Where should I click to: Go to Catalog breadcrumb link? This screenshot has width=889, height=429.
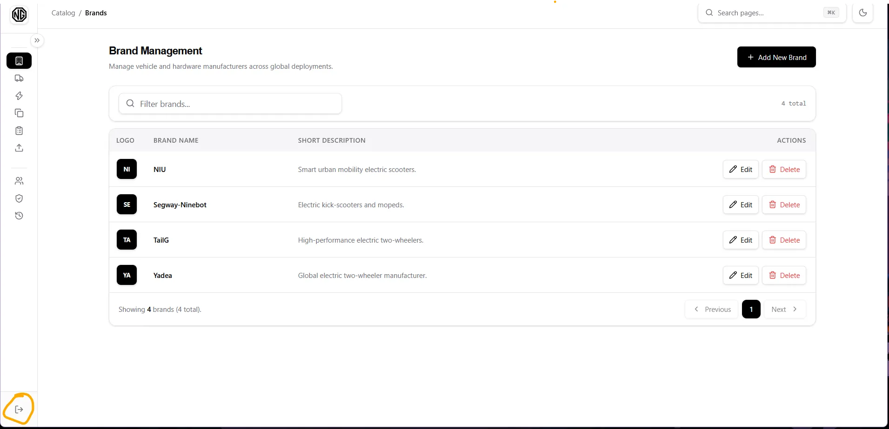(63, 13)
